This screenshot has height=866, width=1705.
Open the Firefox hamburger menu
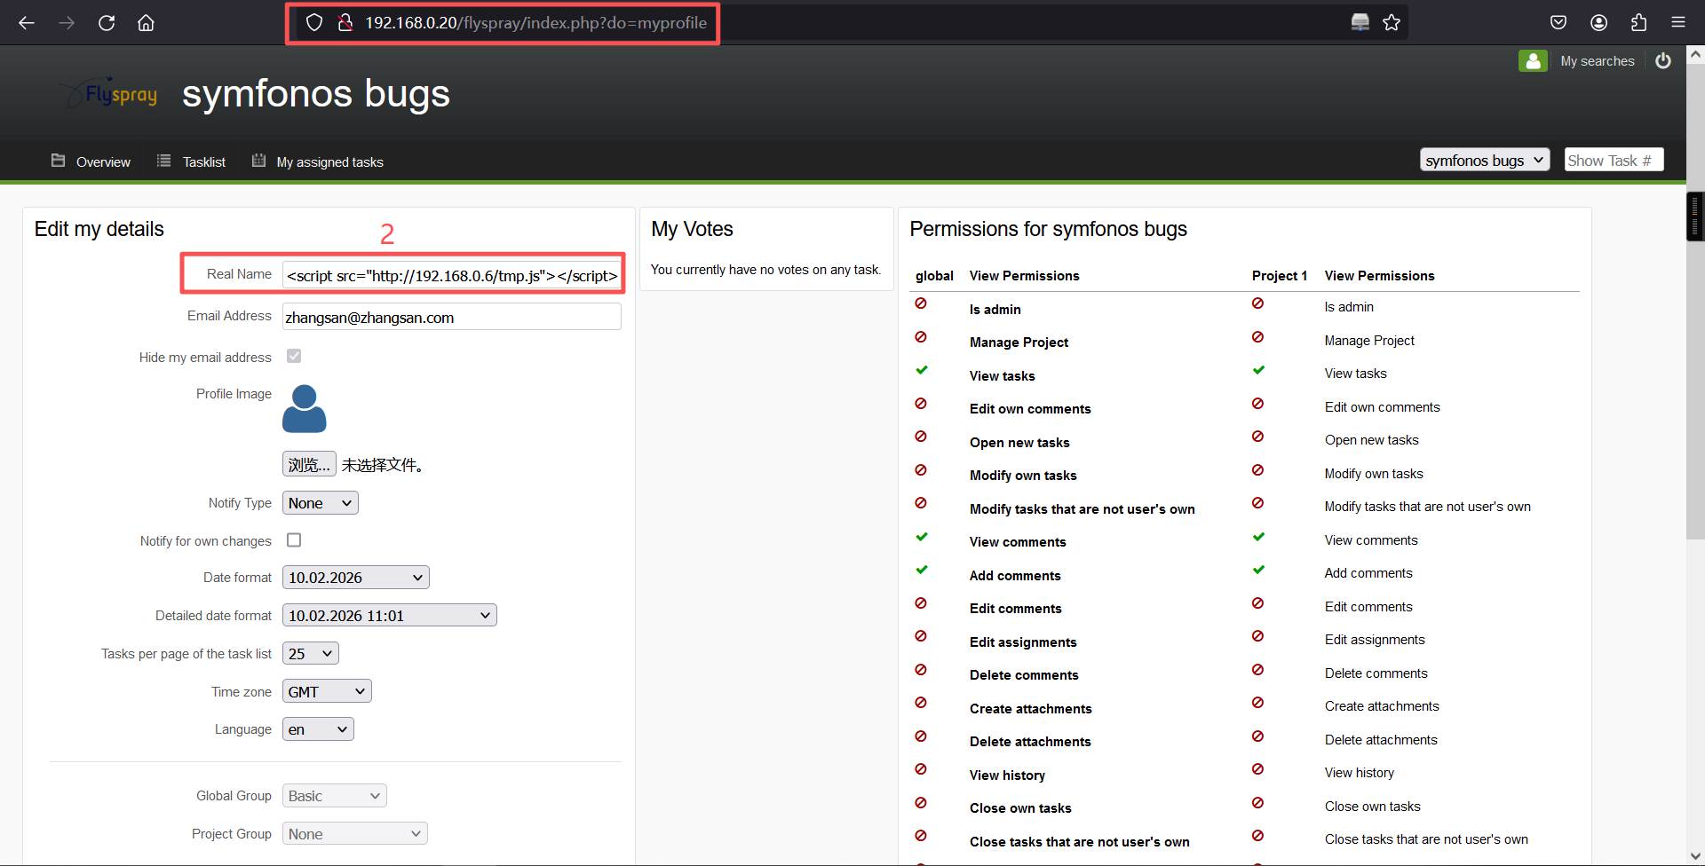pyautogui.click(x=1678, y=23)
